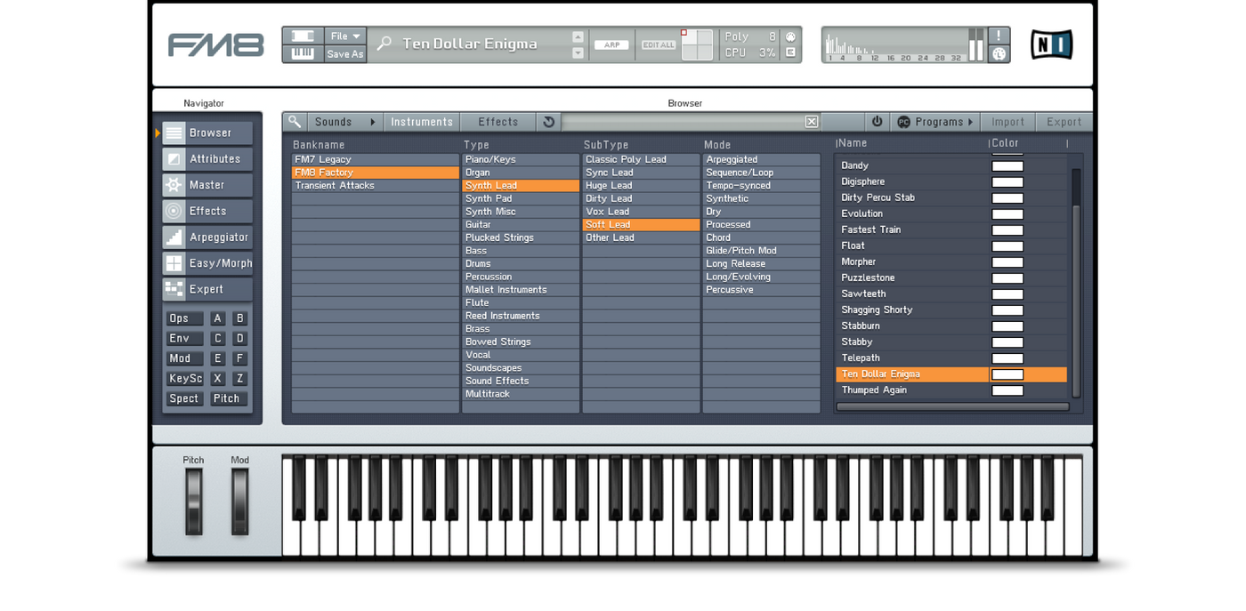Click the MIDI panic exclamation button
This screenshot has height=611, width=1246.
point(999,36)
